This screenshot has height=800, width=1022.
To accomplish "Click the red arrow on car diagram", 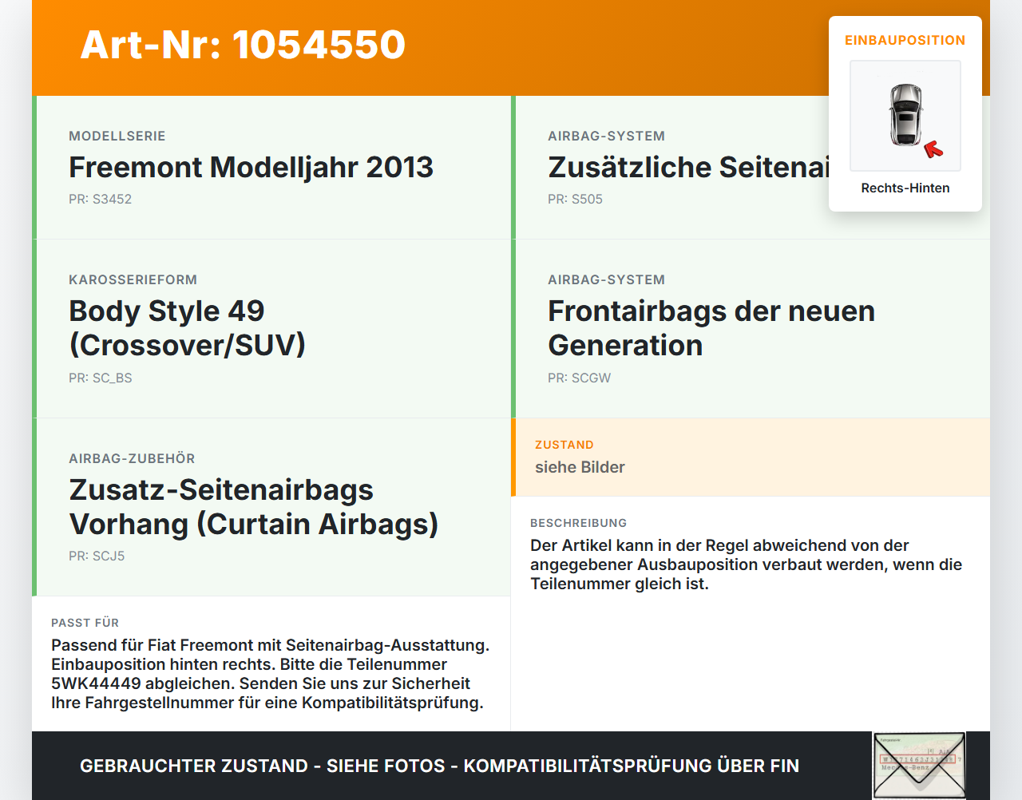I will [x=933, y=149].
